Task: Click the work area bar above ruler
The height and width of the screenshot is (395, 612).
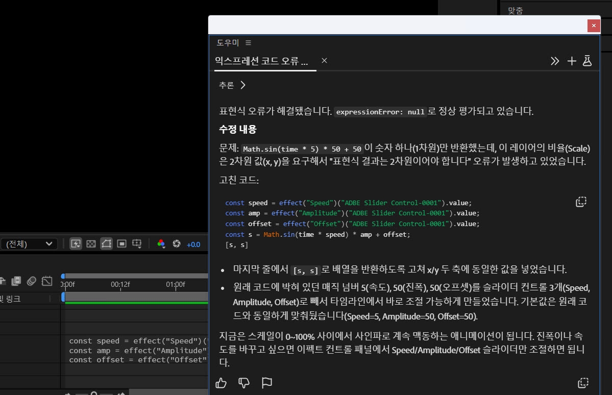Action: tap(136, 276)
